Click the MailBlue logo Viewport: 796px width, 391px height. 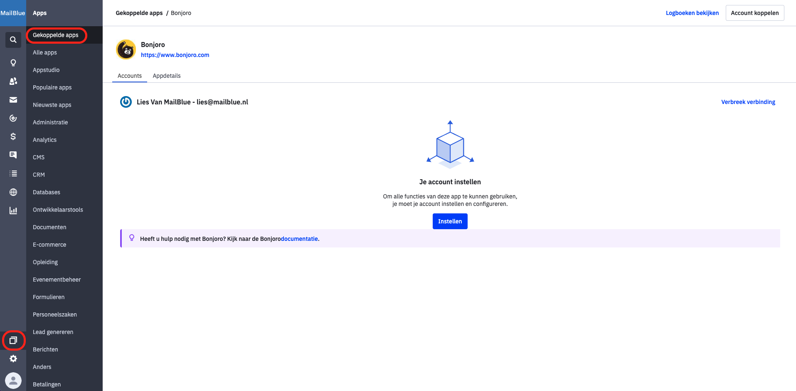pyautogui.click(x=13, y=13)
